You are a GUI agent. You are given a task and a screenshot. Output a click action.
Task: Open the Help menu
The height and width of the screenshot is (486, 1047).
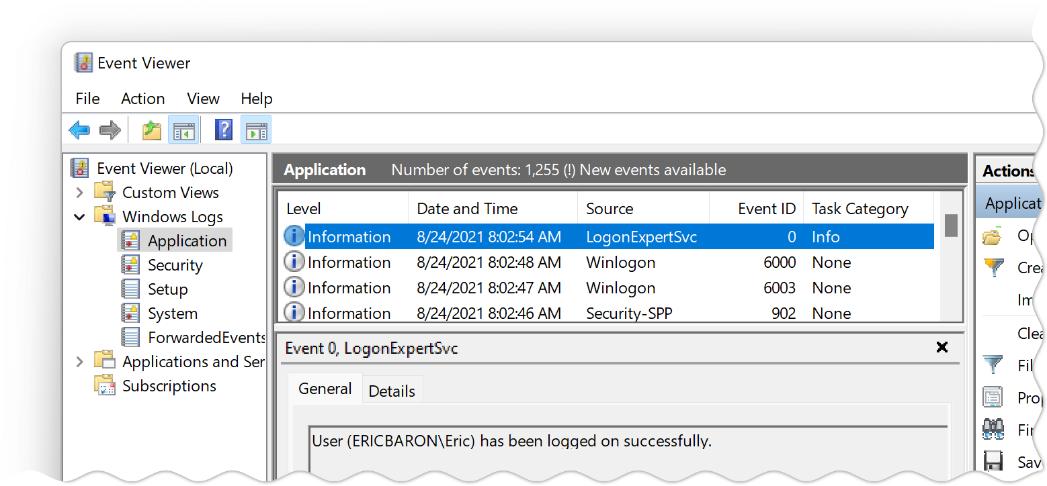pyautogui.click(x=256, y=99)
